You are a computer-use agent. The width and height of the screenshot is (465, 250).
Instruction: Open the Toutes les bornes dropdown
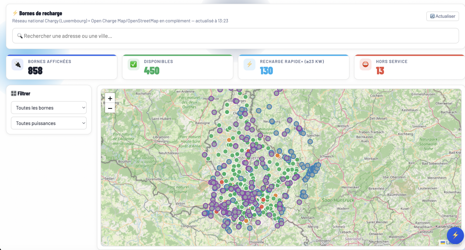pyautogui.click(x=49, y=108)
